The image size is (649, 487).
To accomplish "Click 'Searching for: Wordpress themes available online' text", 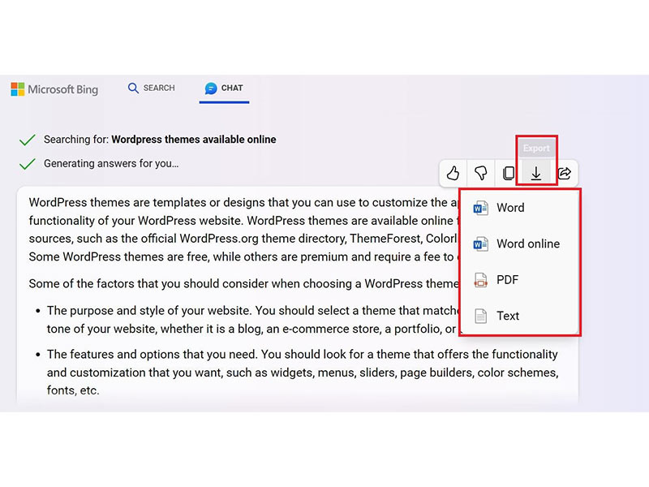I will point(160,140).
